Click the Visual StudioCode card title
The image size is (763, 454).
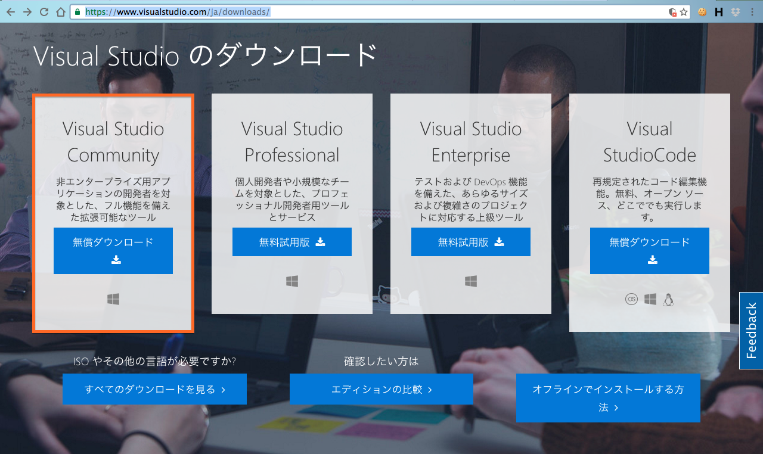[650, 142]
